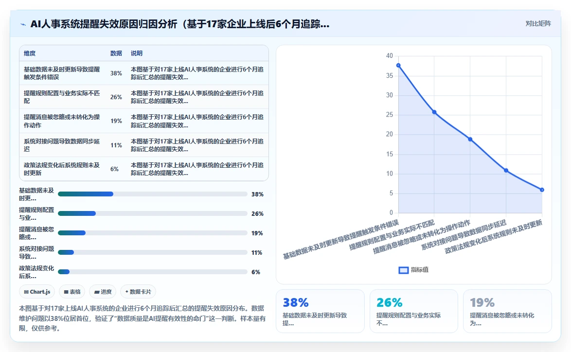Click the 对比矩阵 label in the header
This screenshot has width=571, height=352.
pos(538,24)
